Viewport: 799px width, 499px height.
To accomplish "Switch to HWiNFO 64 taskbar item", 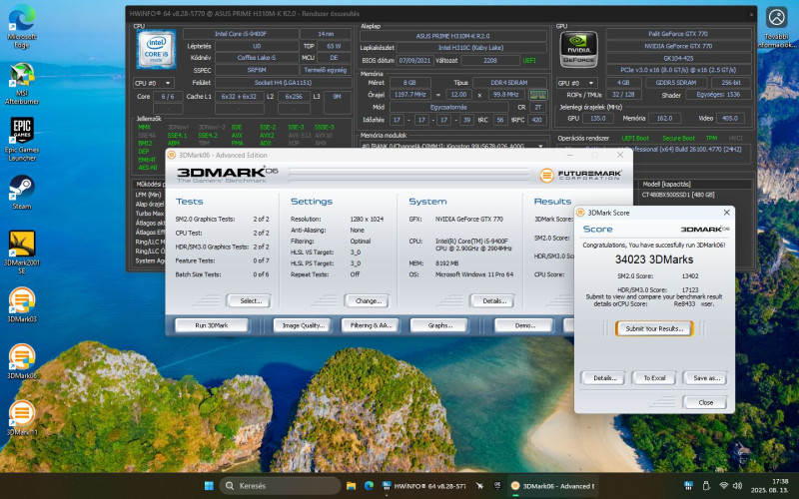I will 424,486.
